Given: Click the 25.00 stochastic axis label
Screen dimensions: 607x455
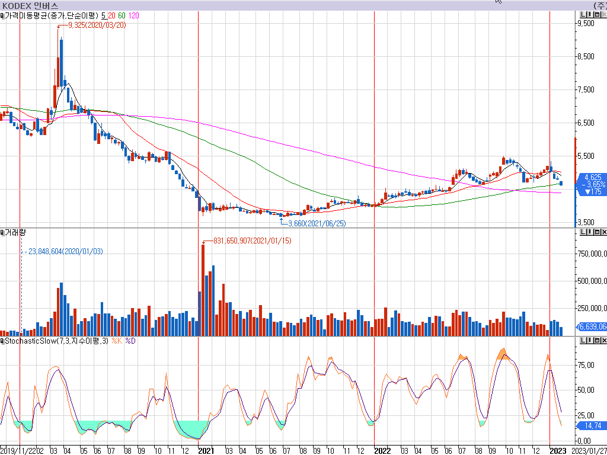Looking at the screenshot, I should click(x=586, y=415).
